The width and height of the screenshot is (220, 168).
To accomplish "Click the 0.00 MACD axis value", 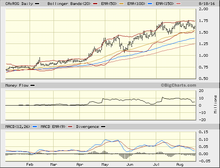I will pos(203,154).
